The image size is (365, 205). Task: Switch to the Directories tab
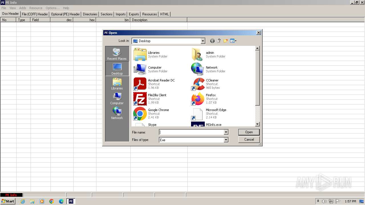coord(90,14)
